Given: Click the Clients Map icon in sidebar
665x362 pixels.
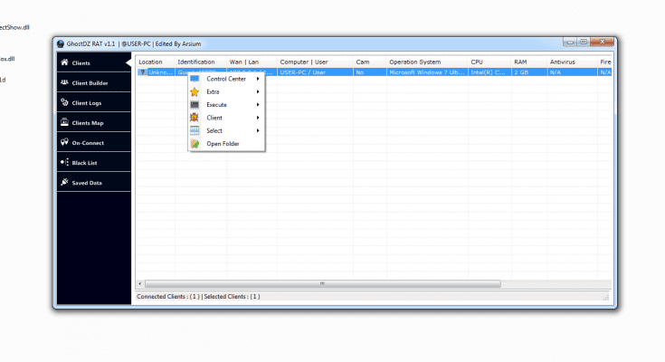Looking at the screenshot, I should [x=64, y=122].
